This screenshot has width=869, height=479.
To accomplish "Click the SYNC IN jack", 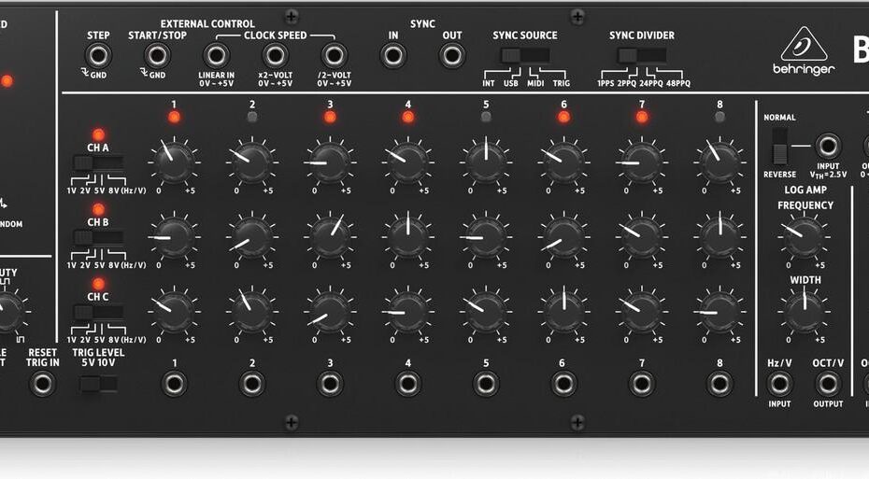I will coord(393,56).
